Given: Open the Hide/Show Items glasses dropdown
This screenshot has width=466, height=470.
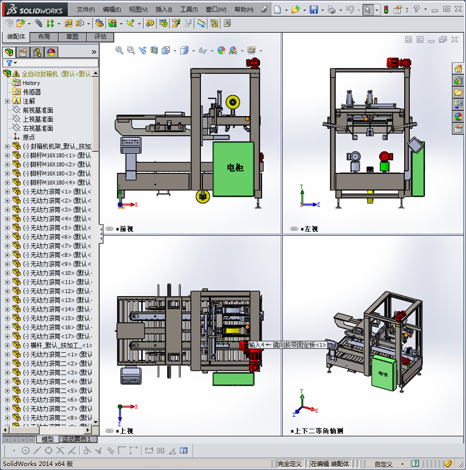Looking at the screenshot, I should point(212,51).
